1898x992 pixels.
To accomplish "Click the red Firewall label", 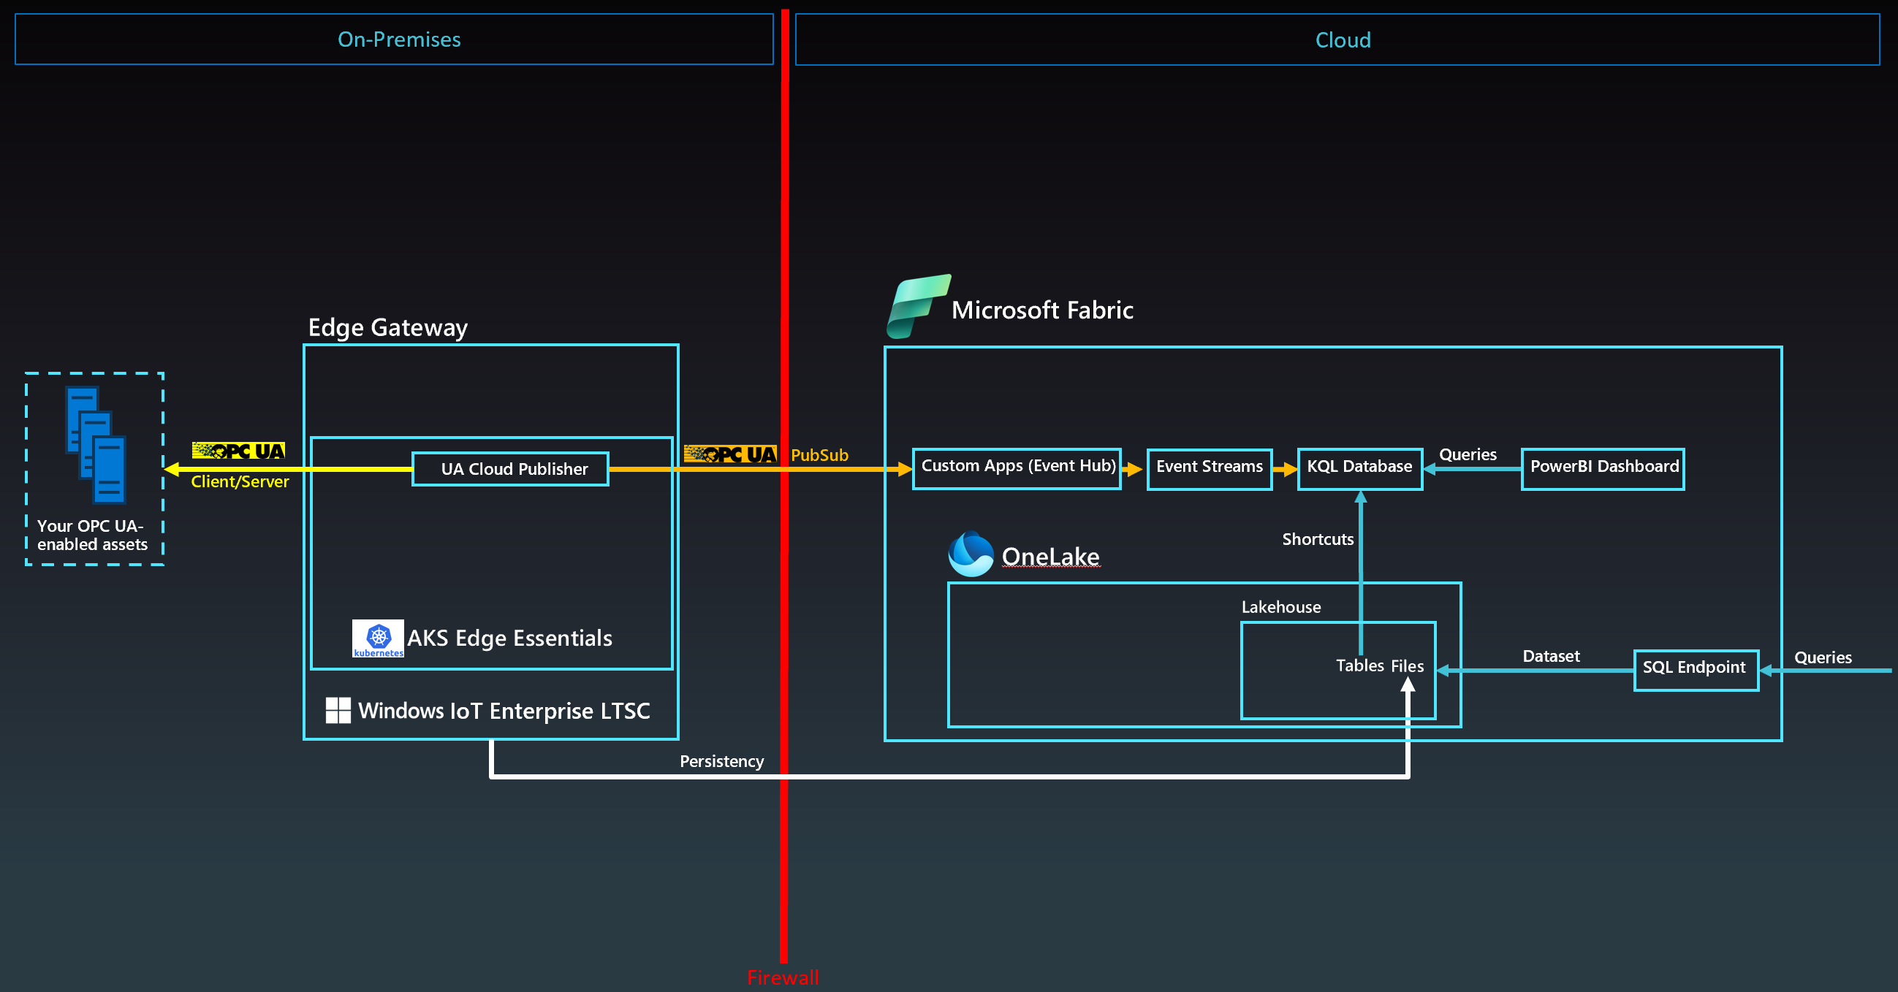I will point(783,977).
